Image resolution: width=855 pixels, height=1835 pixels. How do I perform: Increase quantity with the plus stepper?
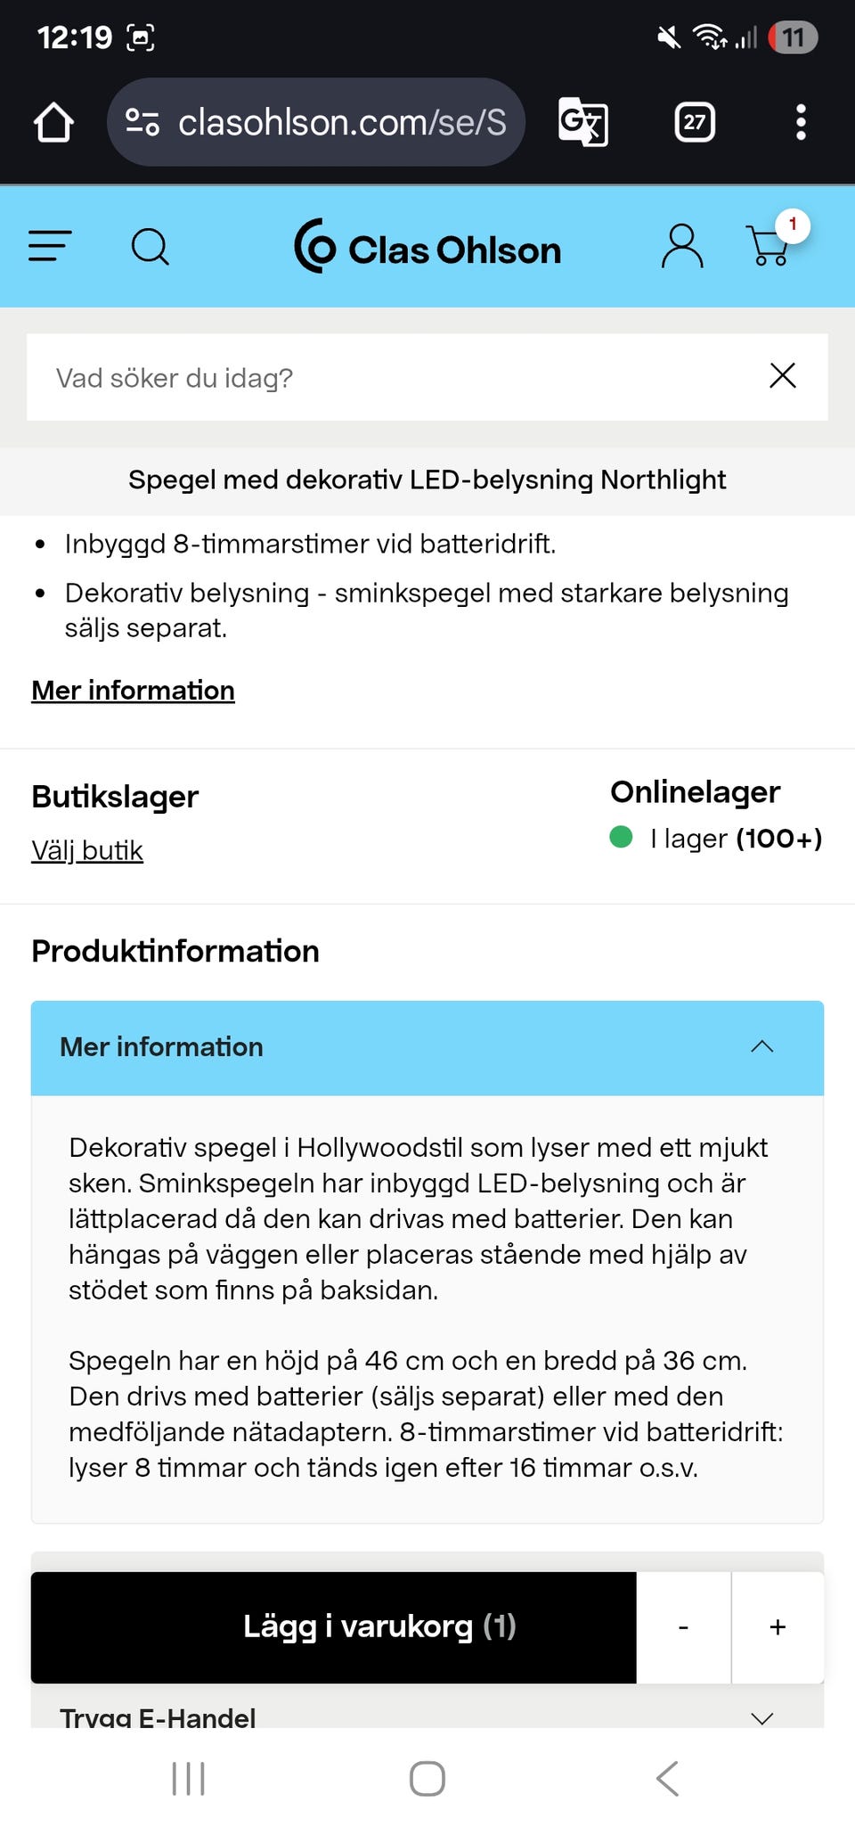[x=777, y=1627]
